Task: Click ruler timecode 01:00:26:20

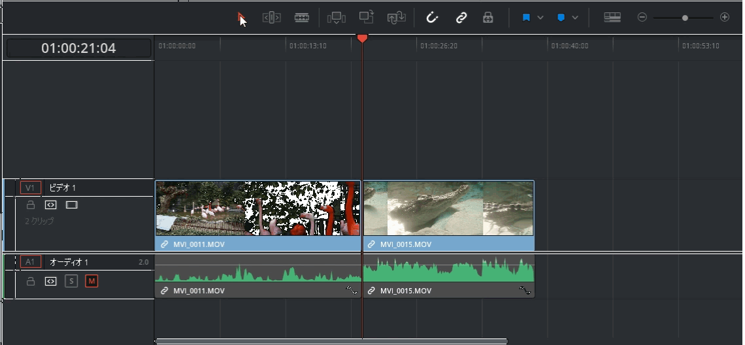Action: click(x=439, y=46)
